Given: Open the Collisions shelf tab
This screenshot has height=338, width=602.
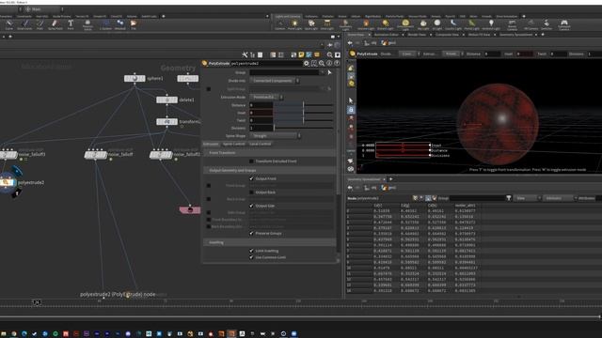Looking at the screenshot, I should click(311, 17).
